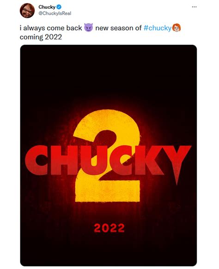Click the 'coming 2022' text line
The image size is (219, 269).
41,37
